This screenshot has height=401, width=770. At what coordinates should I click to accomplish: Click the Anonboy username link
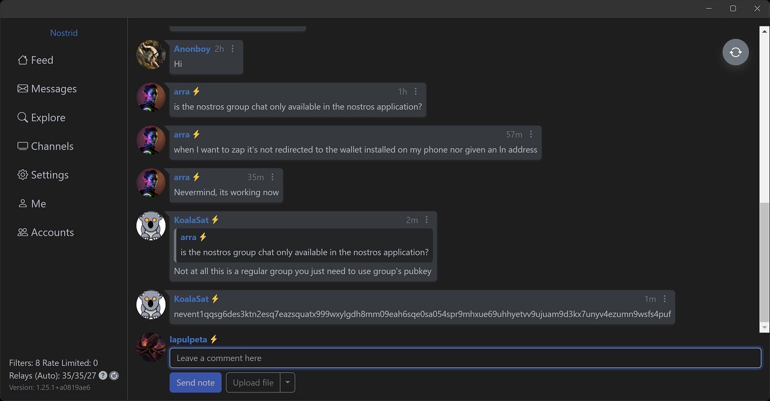(x=192, y=49)
